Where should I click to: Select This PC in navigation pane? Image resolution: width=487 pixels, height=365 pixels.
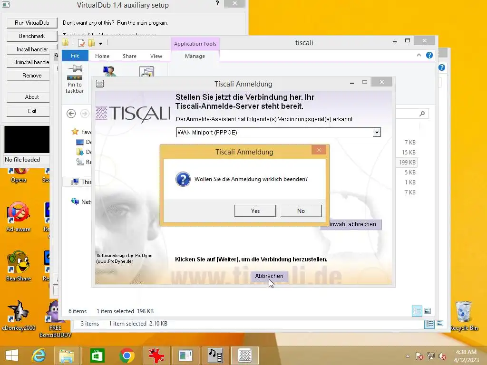(81, 182)
